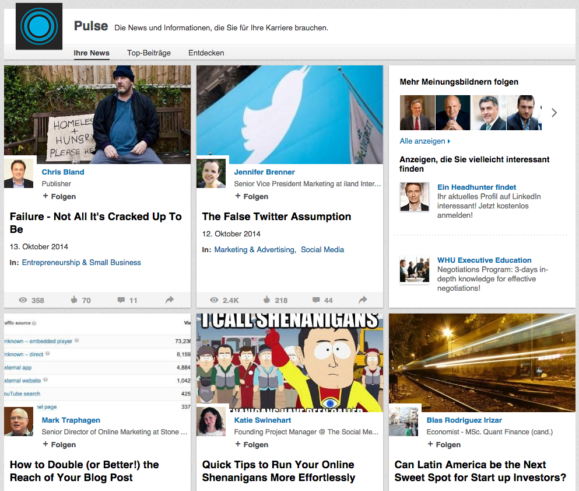The height and width of the screenshot is (491, 579).
Task: Open Jennifer Brenner's profile name link
Action: 264,172
